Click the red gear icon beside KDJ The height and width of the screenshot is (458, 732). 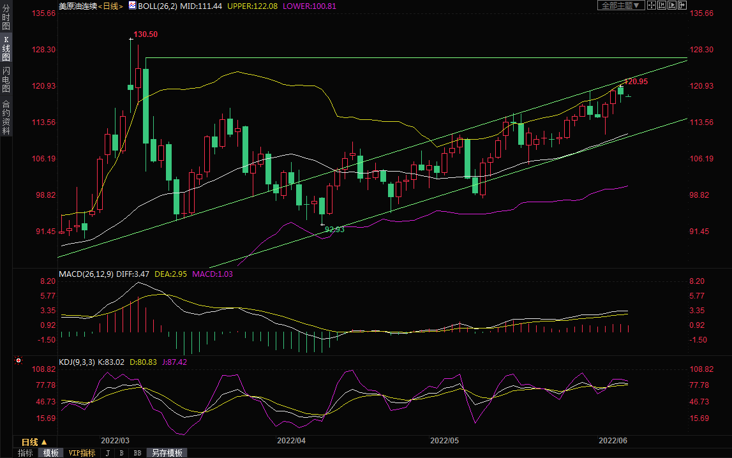click(19, 362)
